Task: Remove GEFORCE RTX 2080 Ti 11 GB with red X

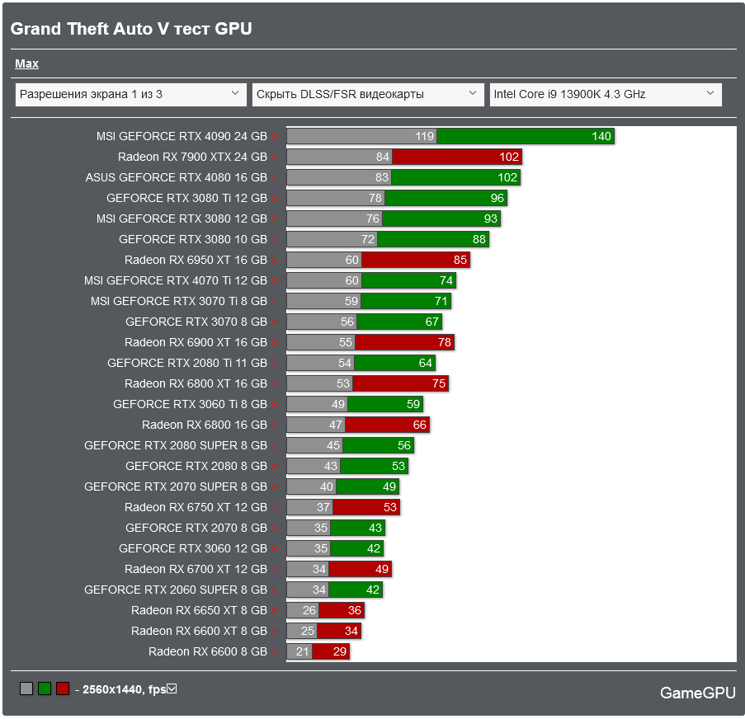Action: click(275, 364)
